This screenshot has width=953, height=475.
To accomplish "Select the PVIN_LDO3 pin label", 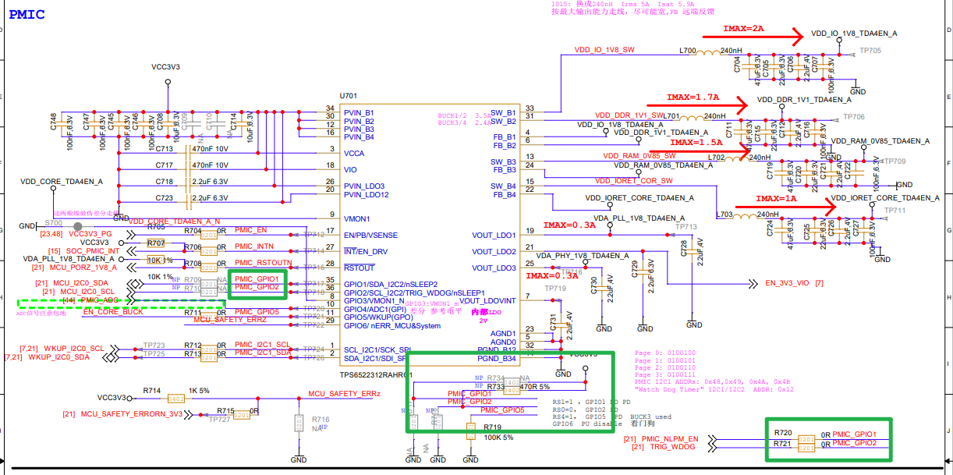I will tap(364, 186).
